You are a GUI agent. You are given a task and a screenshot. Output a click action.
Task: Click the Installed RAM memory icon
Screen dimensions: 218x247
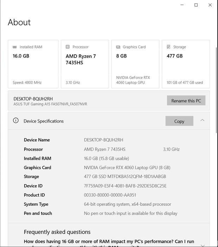click(14, 47)
